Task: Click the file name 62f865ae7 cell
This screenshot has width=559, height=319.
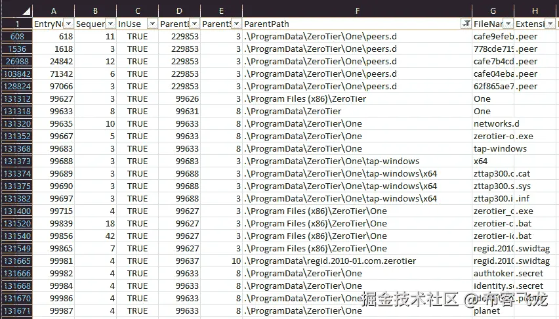Action: coord(493,87)
